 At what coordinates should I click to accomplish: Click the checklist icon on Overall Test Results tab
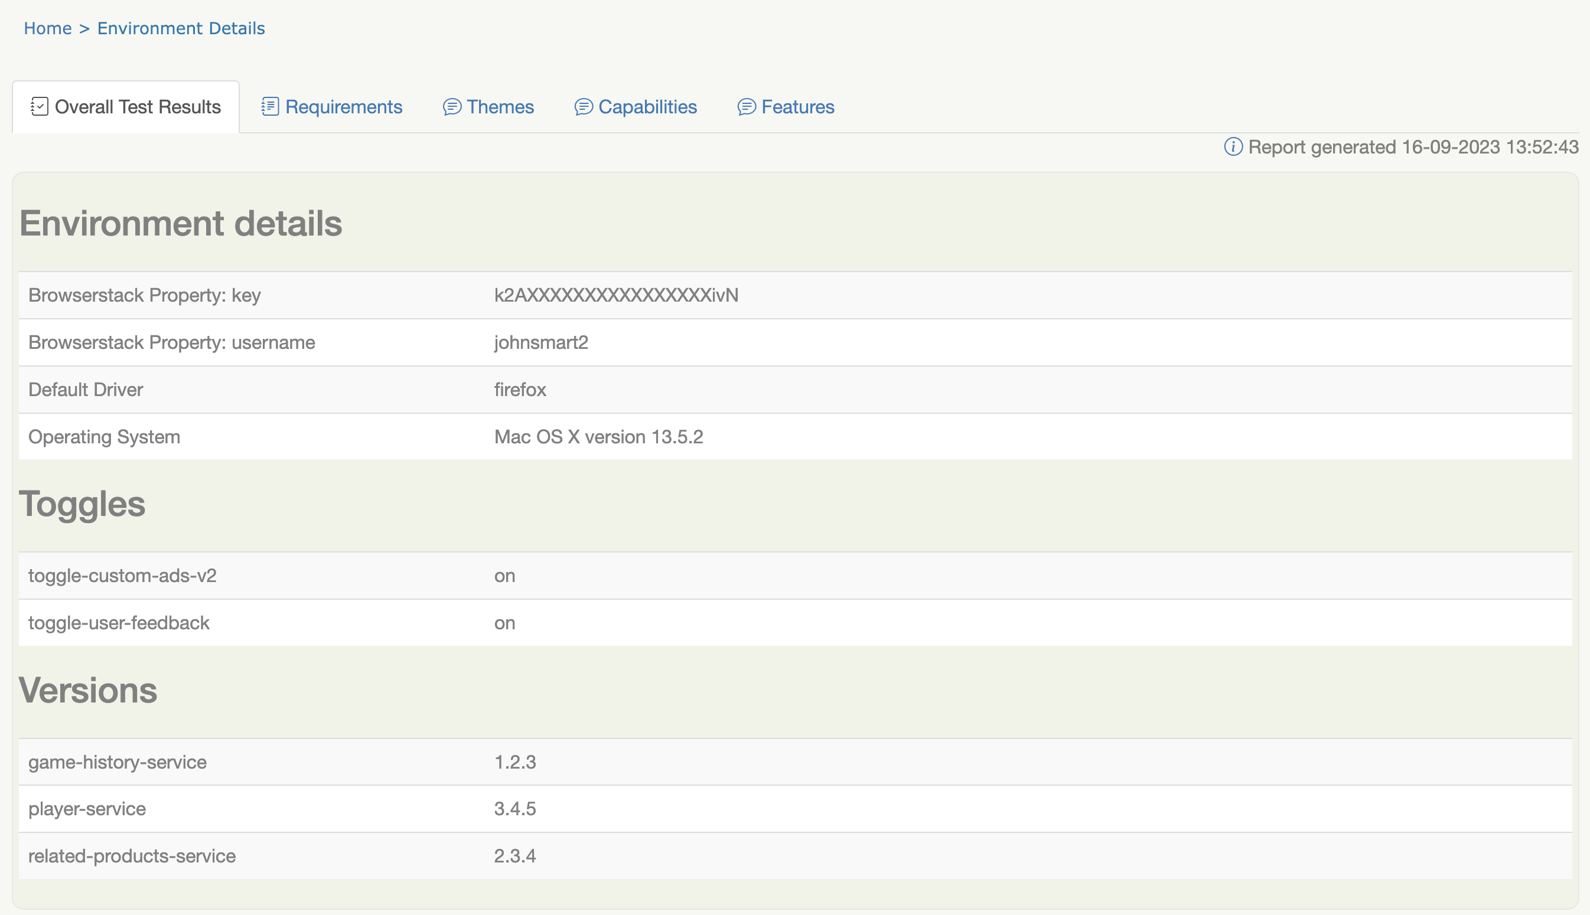click(x=39, y=107)
